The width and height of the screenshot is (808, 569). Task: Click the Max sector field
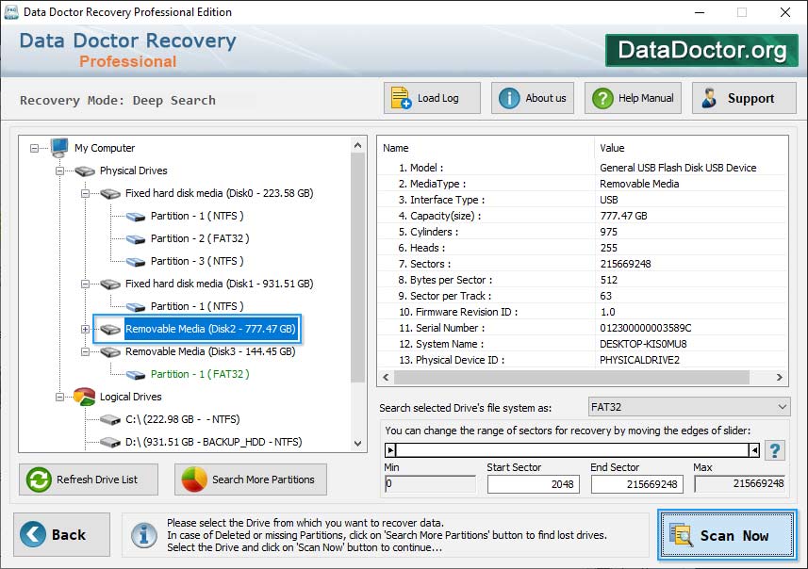point(740,484)
